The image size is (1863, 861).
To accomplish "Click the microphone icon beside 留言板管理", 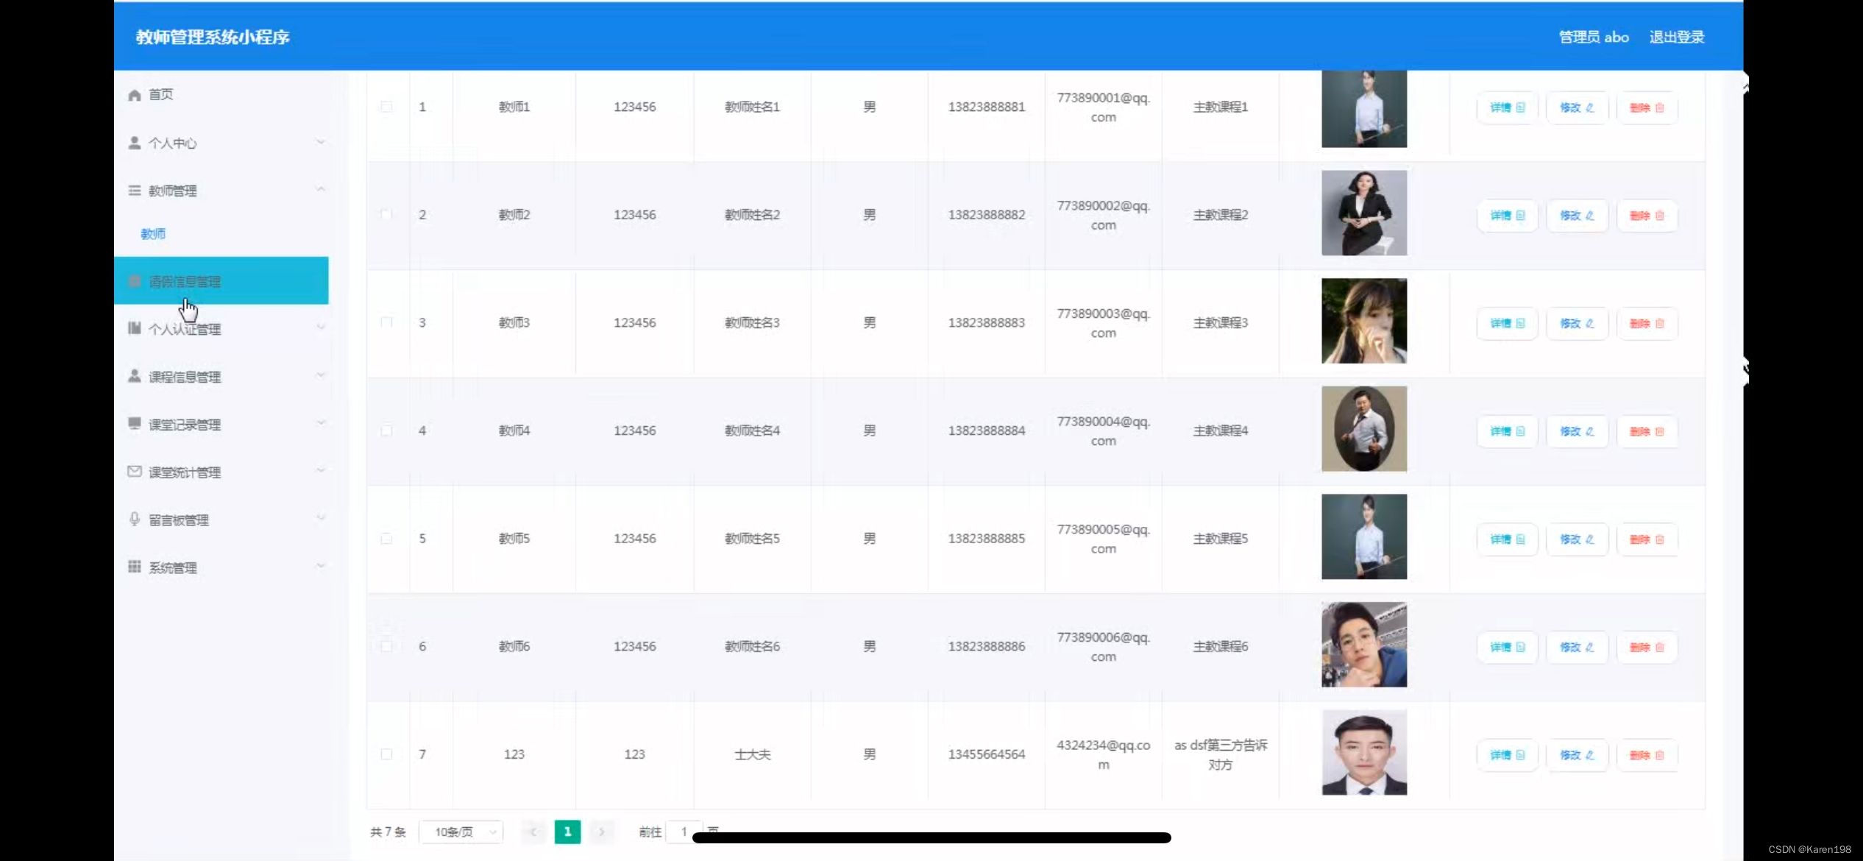I will (x=134, y=520).
